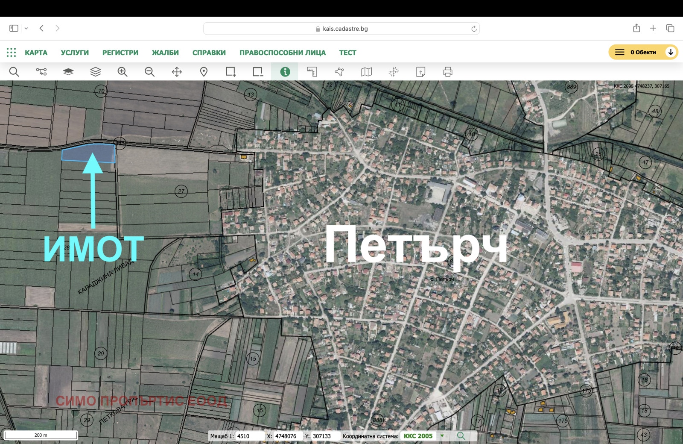Click the X coordinate input field
The height and width of the screenshot is (444, 683).
[x=288, y=436]
